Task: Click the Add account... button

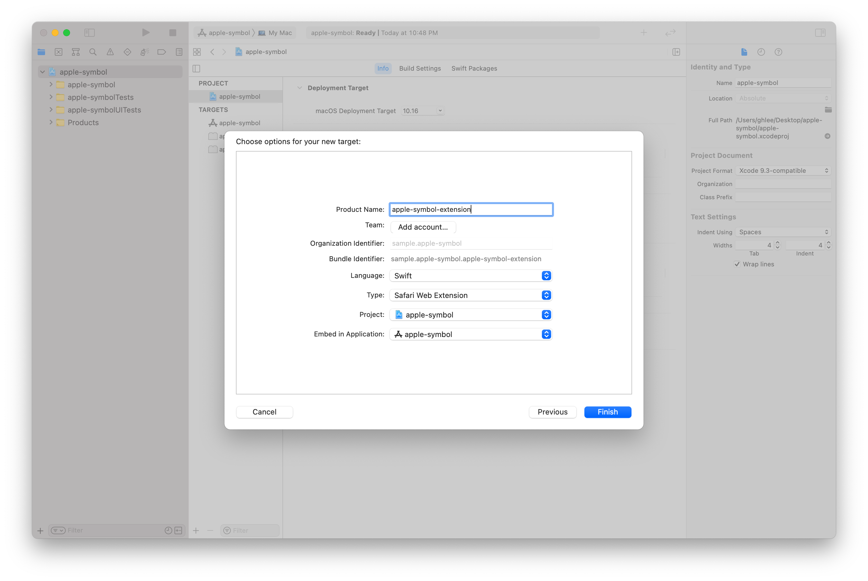Action: [423, 227]
